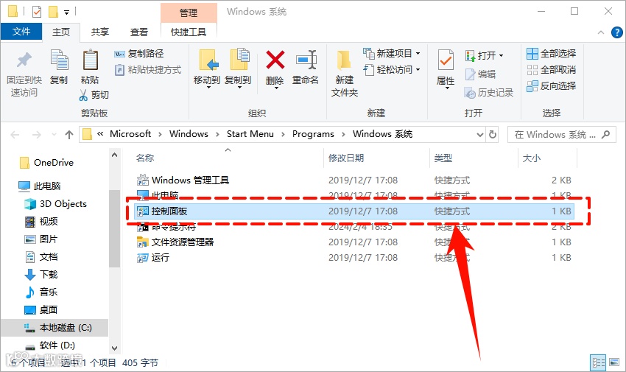The image size is (626, 372).
Task: Click Select all button
Action: (551, 54)
